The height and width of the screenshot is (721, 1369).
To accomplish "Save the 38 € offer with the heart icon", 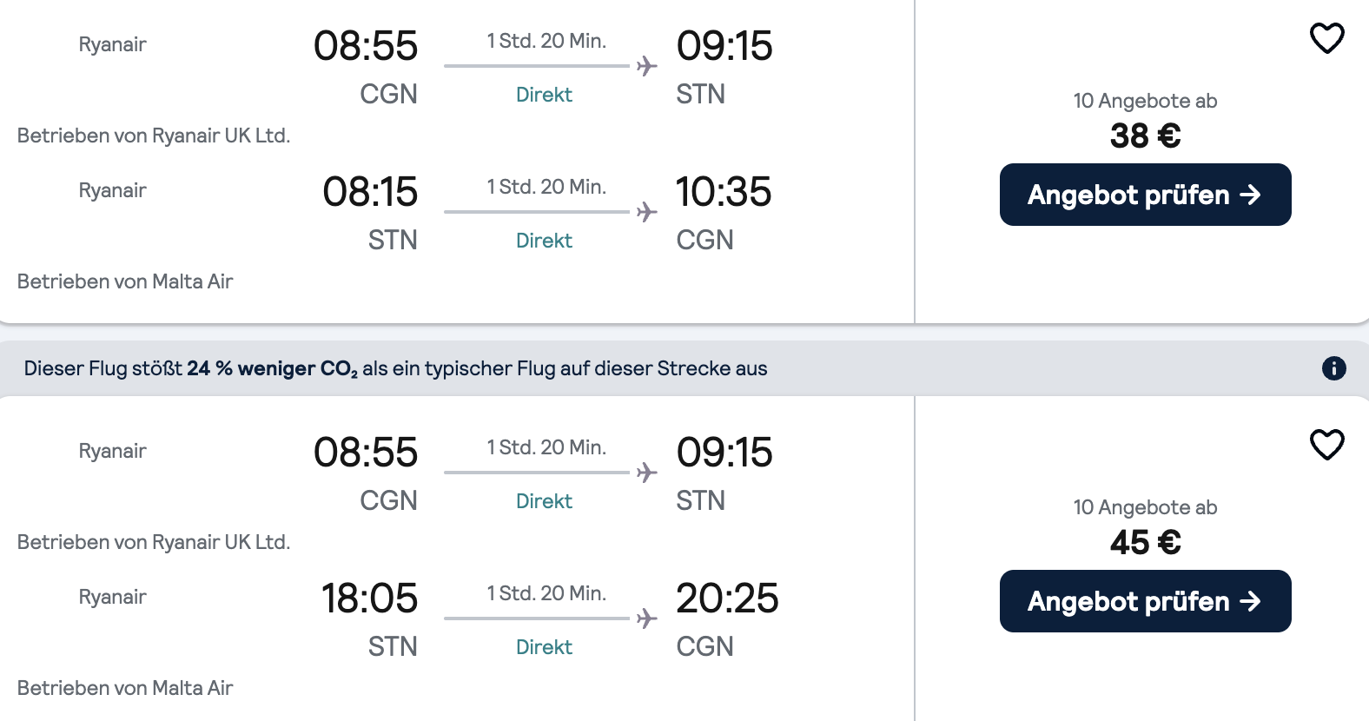I will [1326, 38].
